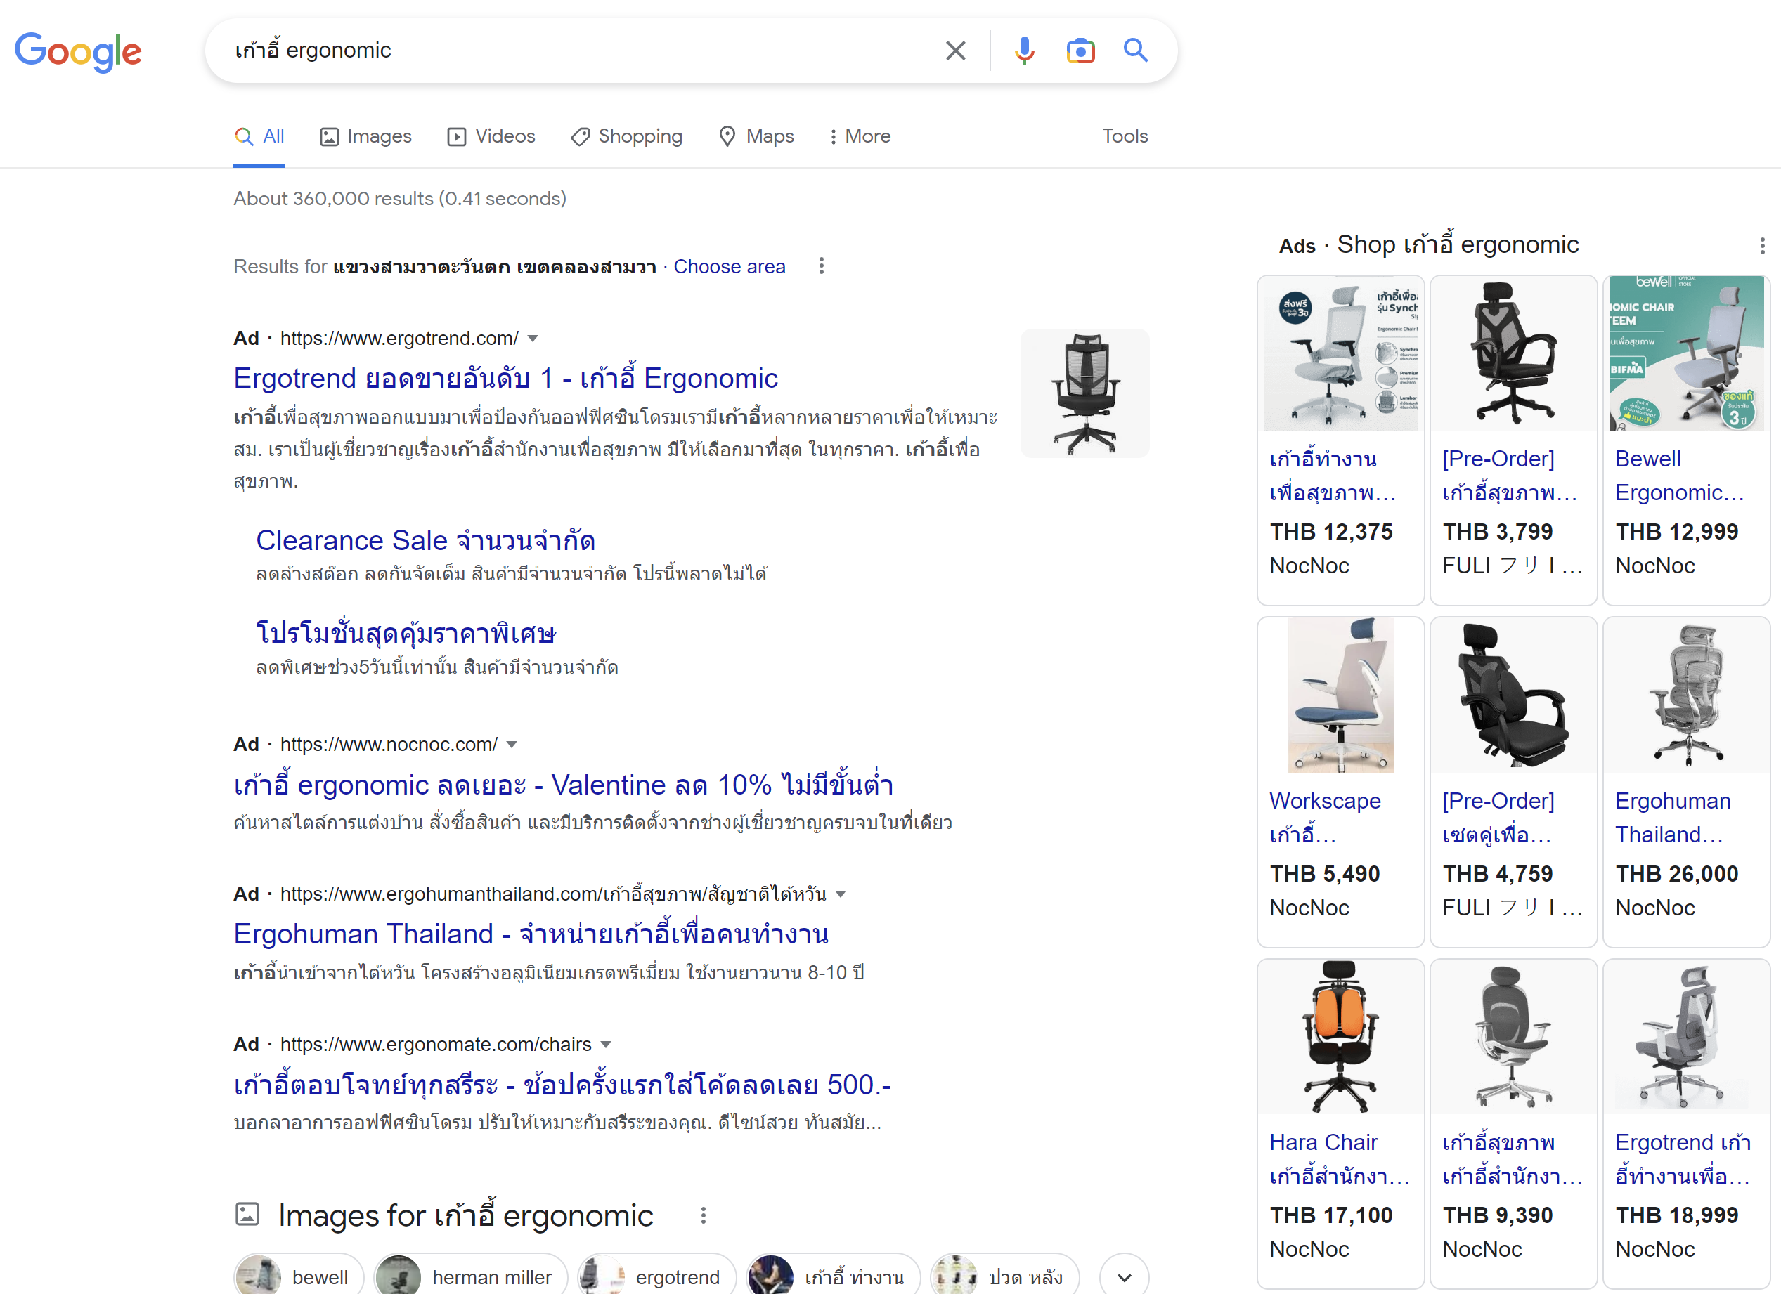Click the THB 4,759 Pre-Order chair image
The width and height of the screenshot is (1781, 1294).
pyautogui.click(x=1513, y=695)
